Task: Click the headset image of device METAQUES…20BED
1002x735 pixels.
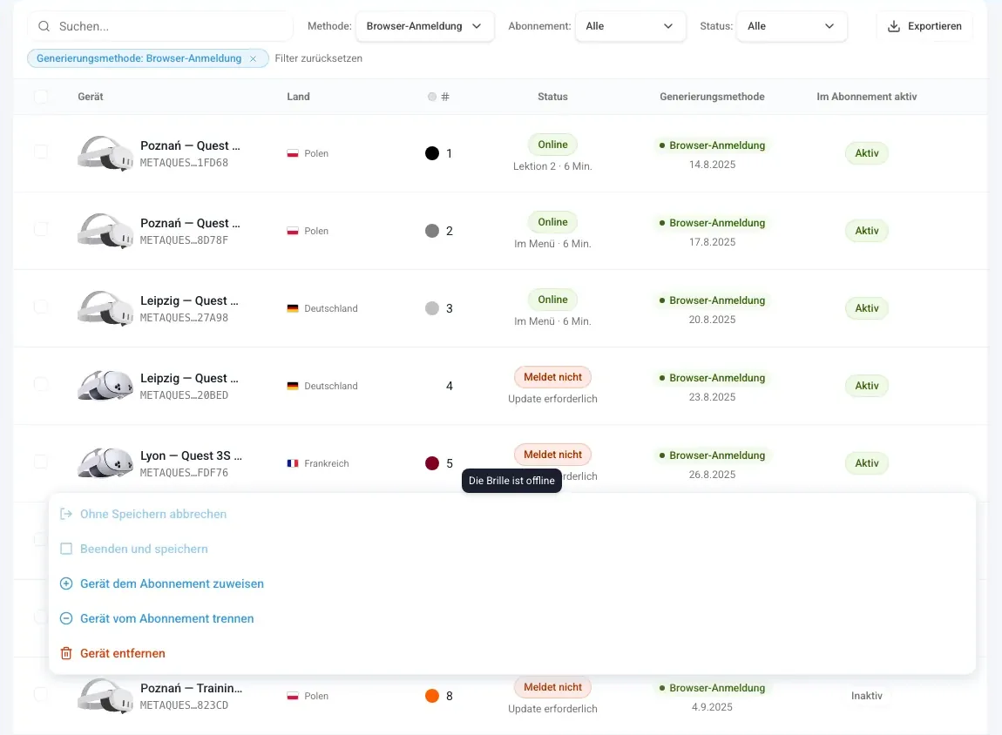Action: pyautogui.click(x=105, y=386)
